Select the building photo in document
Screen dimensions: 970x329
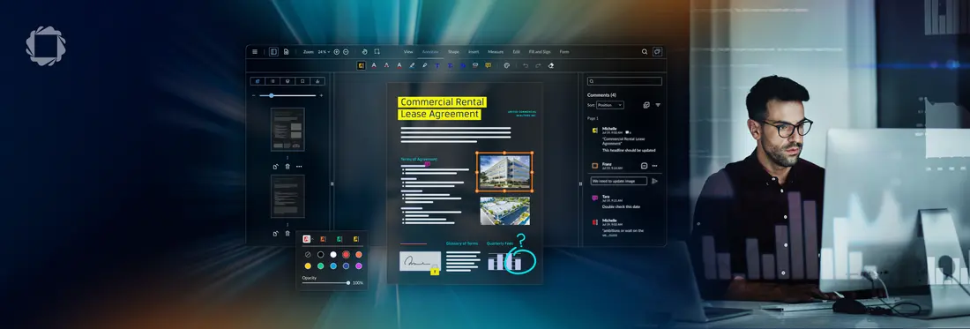point(504,172)
